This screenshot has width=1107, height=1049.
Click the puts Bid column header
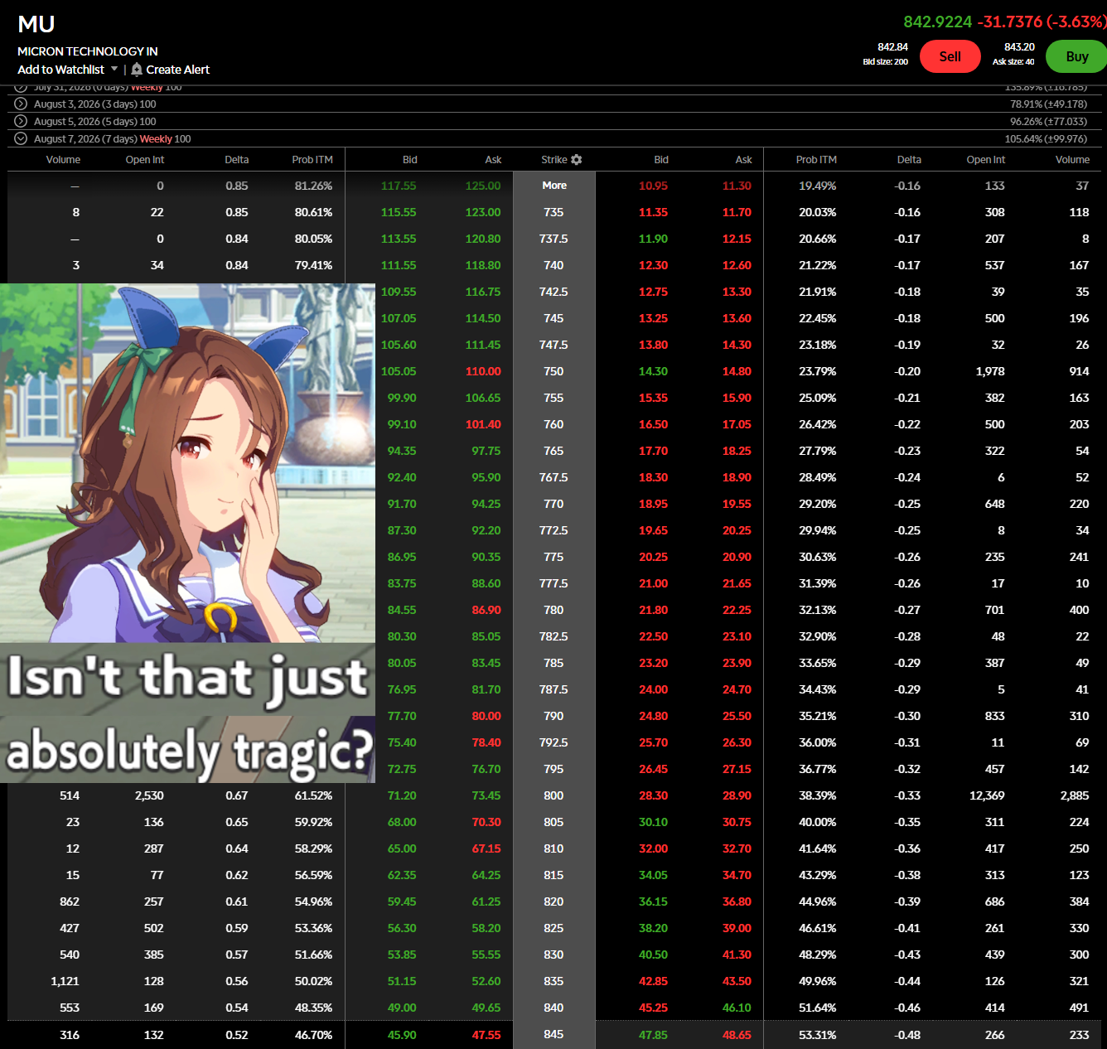661,160
